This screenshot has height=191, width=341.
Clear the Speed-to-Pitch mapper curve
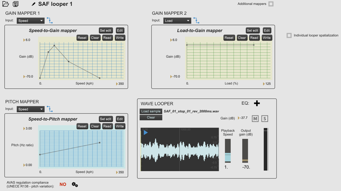coord(95,126)
